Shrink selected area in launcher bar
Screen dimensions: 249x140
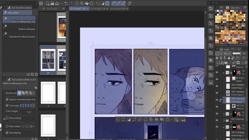coord(140,119)
